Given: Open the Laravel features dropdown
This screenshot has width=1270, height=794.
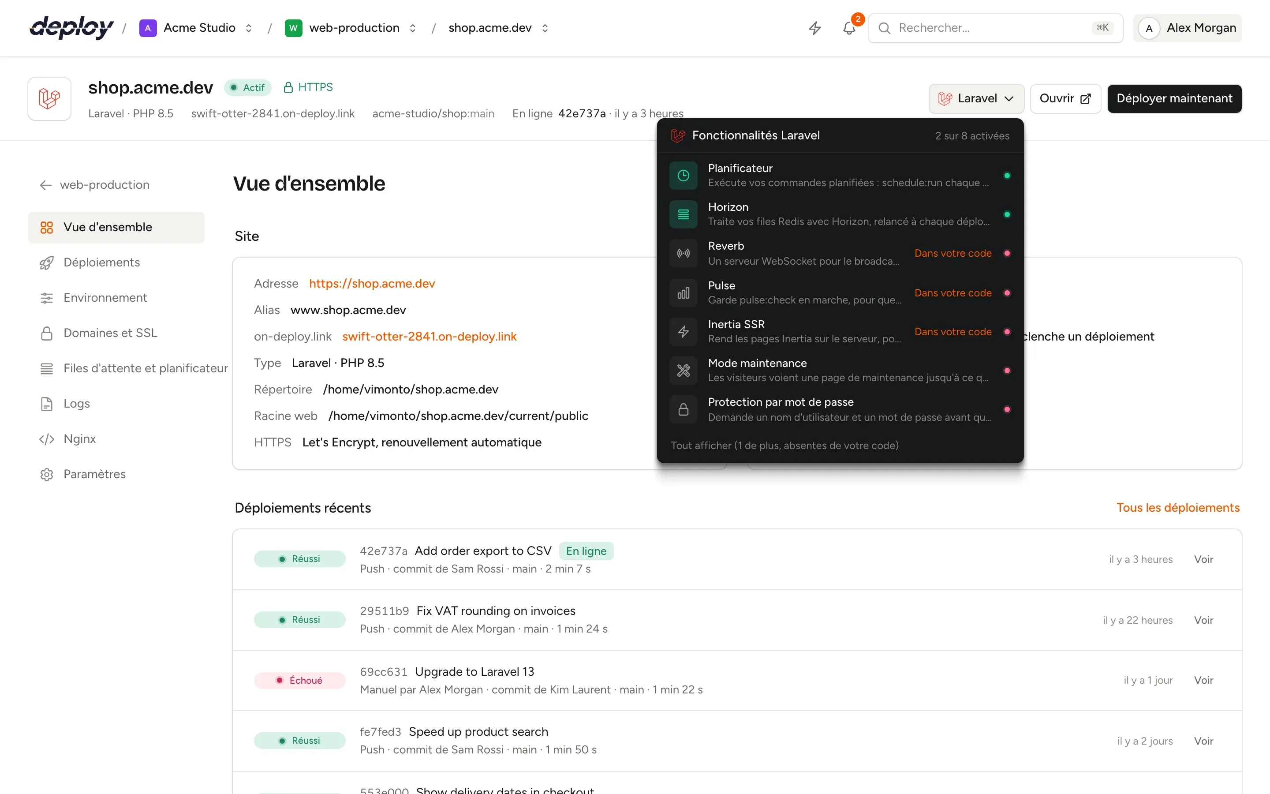Looking at the screenshot, I should click(x=976, y=99).
